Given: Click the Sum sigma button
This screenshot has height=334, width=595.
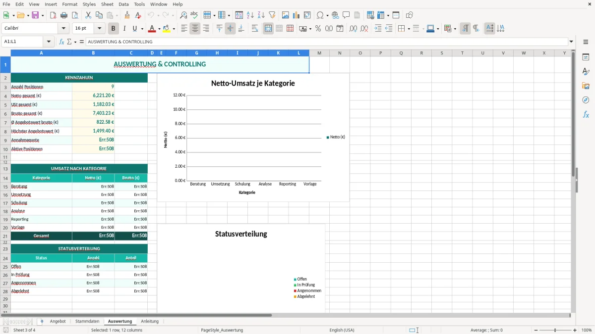Looking at the screenshot, I should click(x=69, y=42).
